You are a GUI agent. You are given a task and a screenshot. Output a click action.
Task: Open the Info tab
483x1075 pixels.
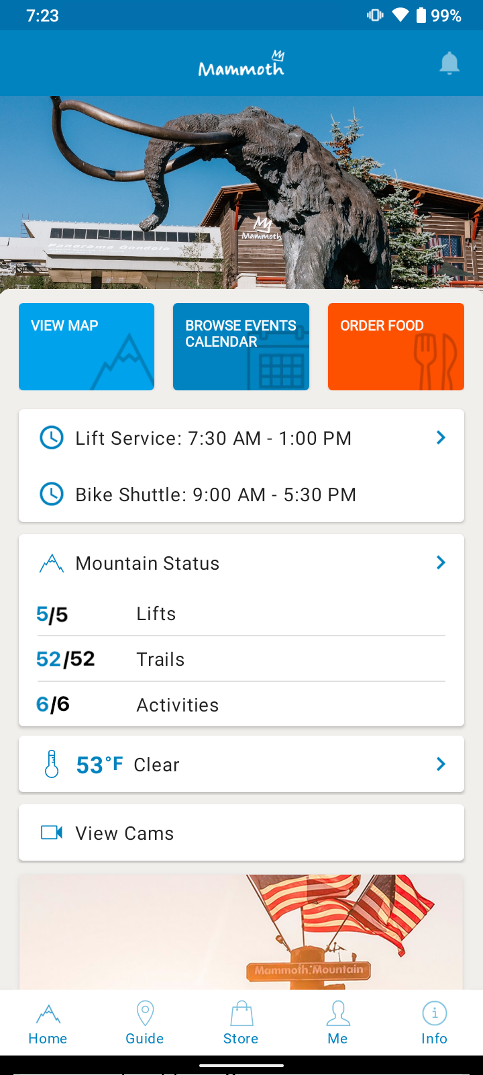[x=434, y=1023]
